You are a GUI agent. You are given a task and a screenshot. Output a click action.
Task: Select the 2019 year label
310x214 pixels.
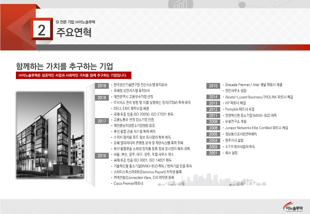102,86
